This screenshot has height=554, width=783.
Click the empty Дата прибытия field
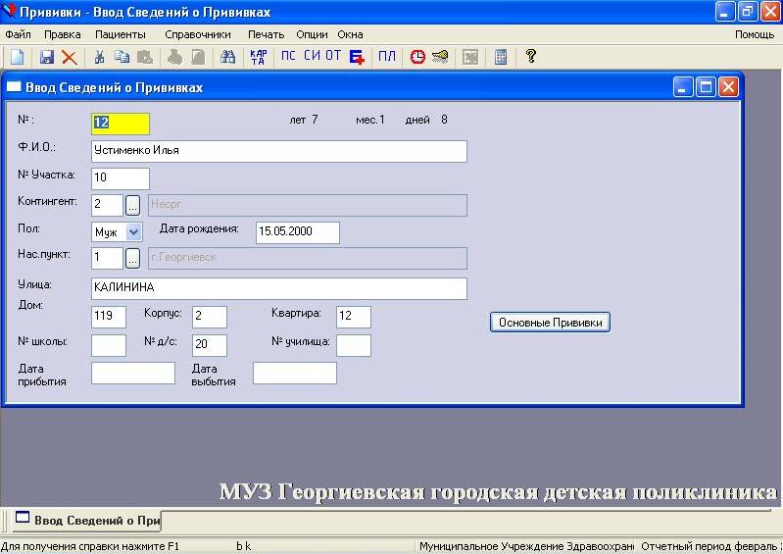pos(133,374)
